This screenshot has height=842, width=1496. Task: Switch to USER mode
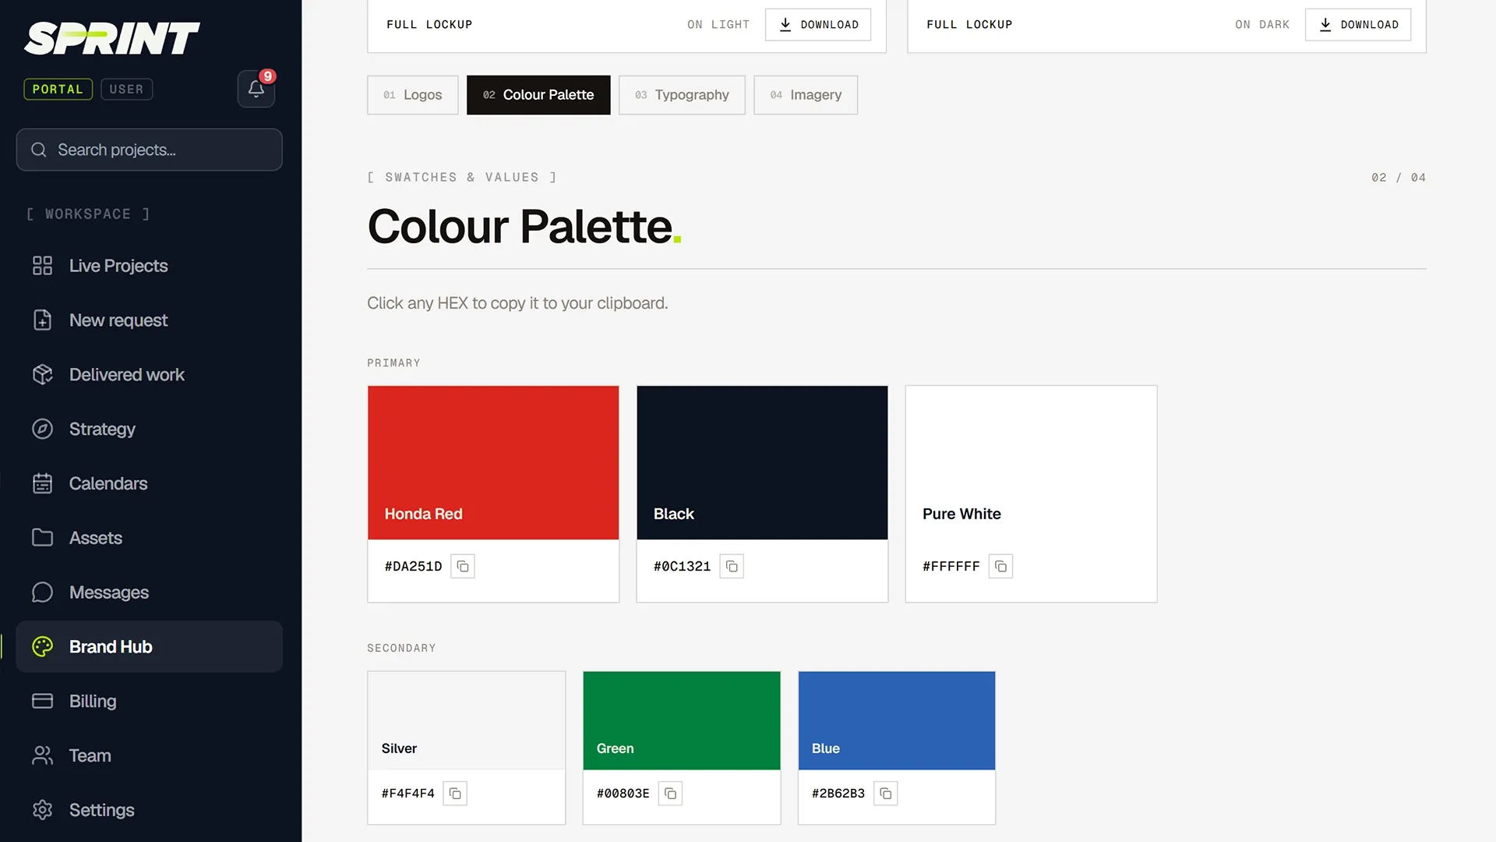pyautogui.click(x=126, y=89)
